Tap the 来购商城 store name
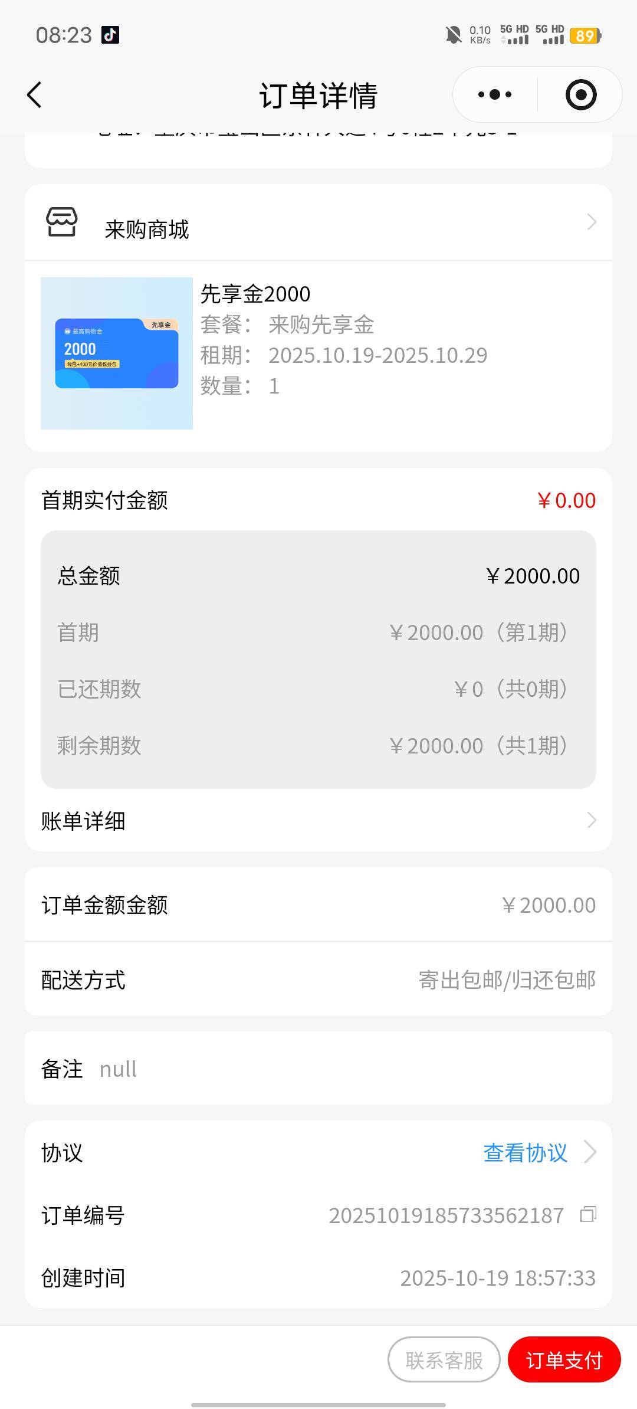This screenshot has height=1409, width=637. [147, 230]
